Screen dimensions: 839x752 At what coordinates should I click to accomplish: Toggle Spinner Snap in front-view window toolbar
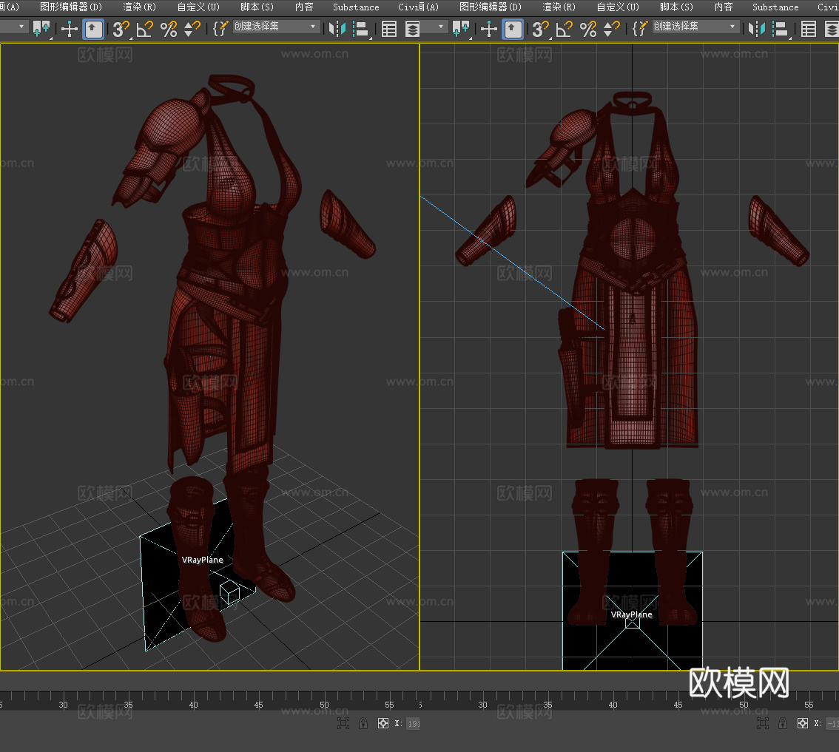tap(612, 29)
